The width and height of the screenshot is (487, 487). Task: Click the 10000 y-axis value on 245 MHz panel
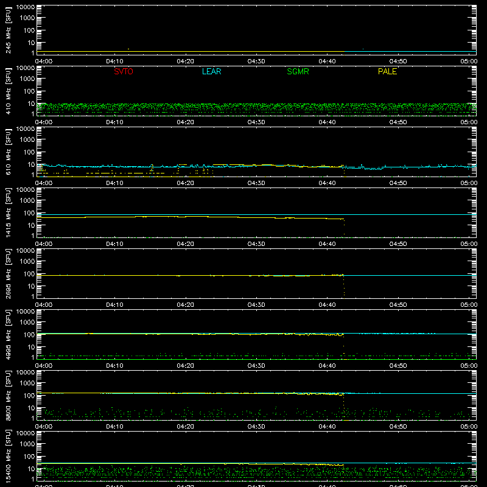[26, 7]
